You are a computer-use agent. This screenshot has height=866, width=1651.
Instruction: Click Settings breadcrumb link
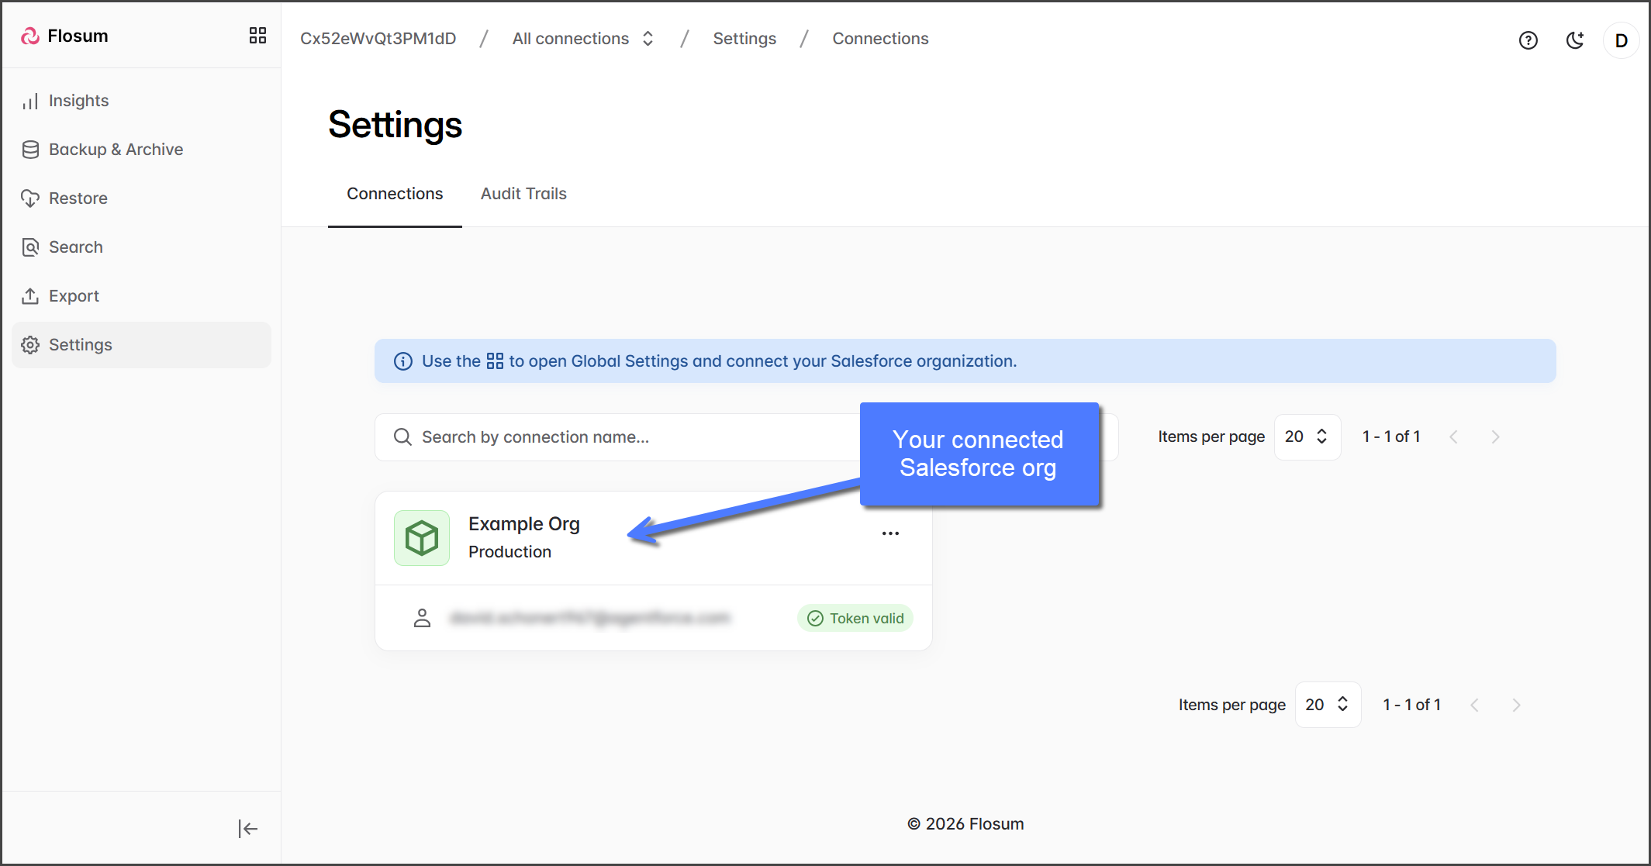tap(744, 39)
